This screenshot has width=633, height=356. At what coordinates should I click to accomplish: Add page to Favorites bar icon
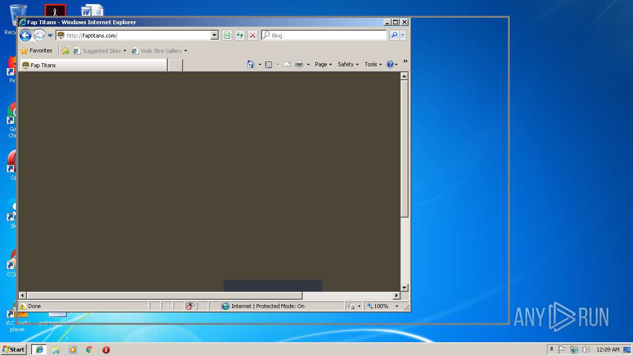(x=65, y=50)
